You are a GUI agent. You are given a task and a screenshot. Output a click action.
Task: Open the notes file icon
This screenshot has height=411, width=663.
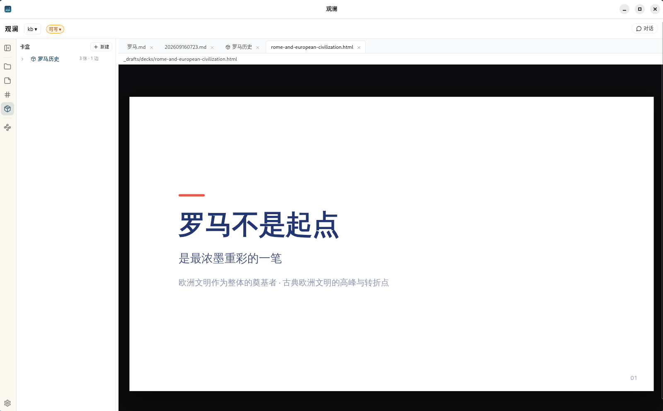[x=7, y=81]
